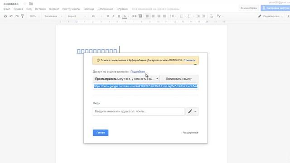Open the move to folder icon
This screenshot has width=290, height=163.
[x=31, y=4]
